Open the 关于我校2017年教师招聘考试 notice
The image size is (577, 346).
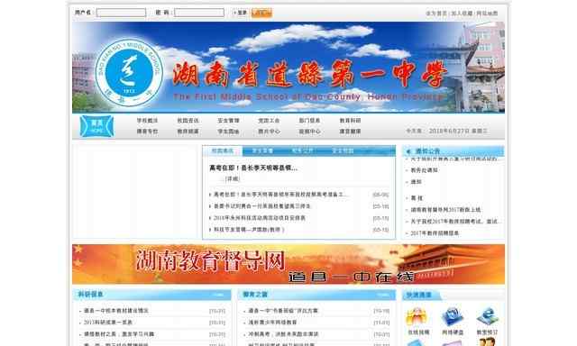pyautogui.click(x=454, y=222)
